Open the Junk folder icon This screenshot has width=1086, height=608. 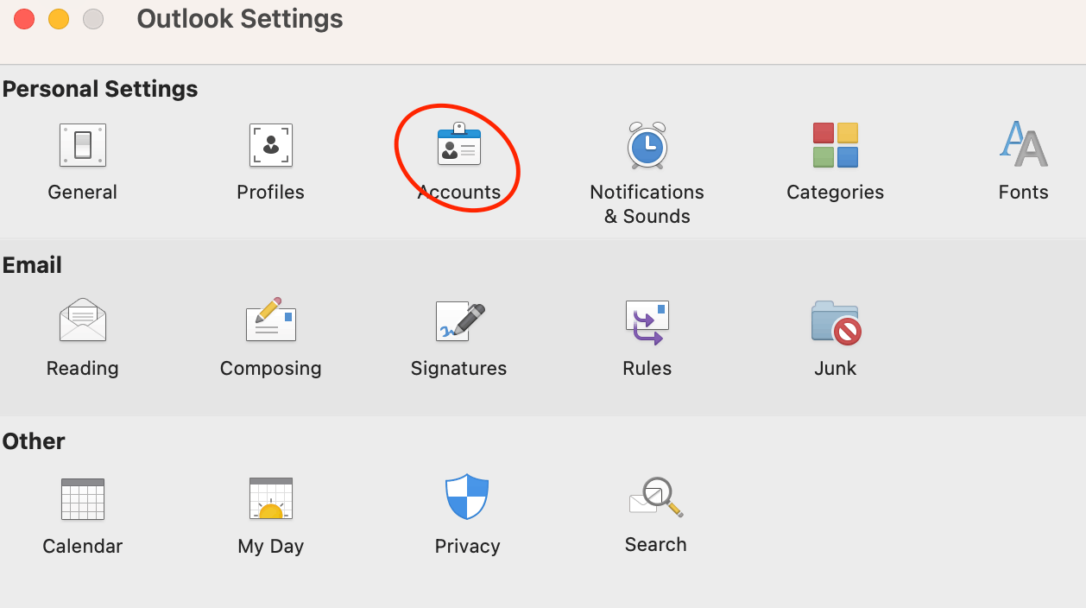click(836, 322)
